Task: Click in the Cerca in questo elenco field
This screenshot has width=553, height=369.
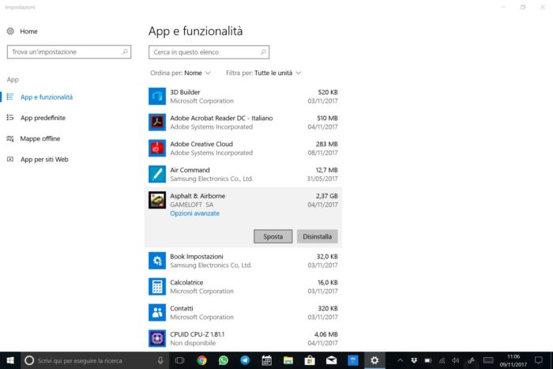Action: click(x=209, y=52)
